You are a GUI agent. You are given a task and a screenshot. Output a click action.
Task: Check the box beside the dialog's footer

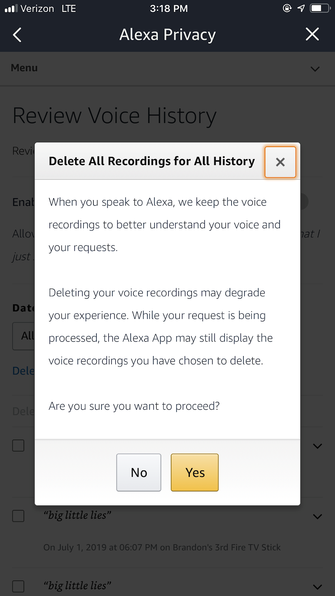[18, 446]
